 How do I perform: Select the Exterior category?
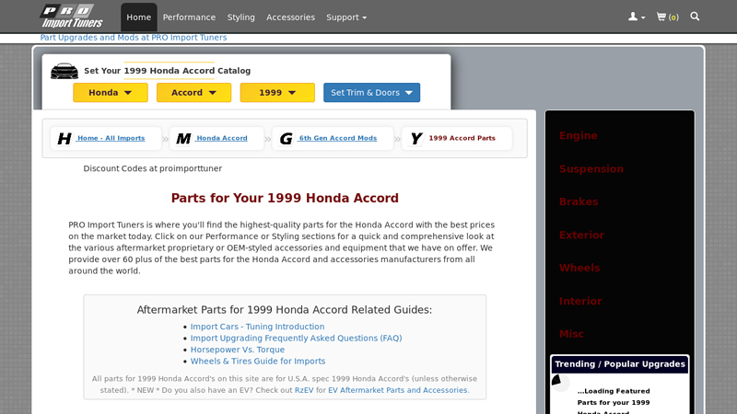click(x=581, y=235)
